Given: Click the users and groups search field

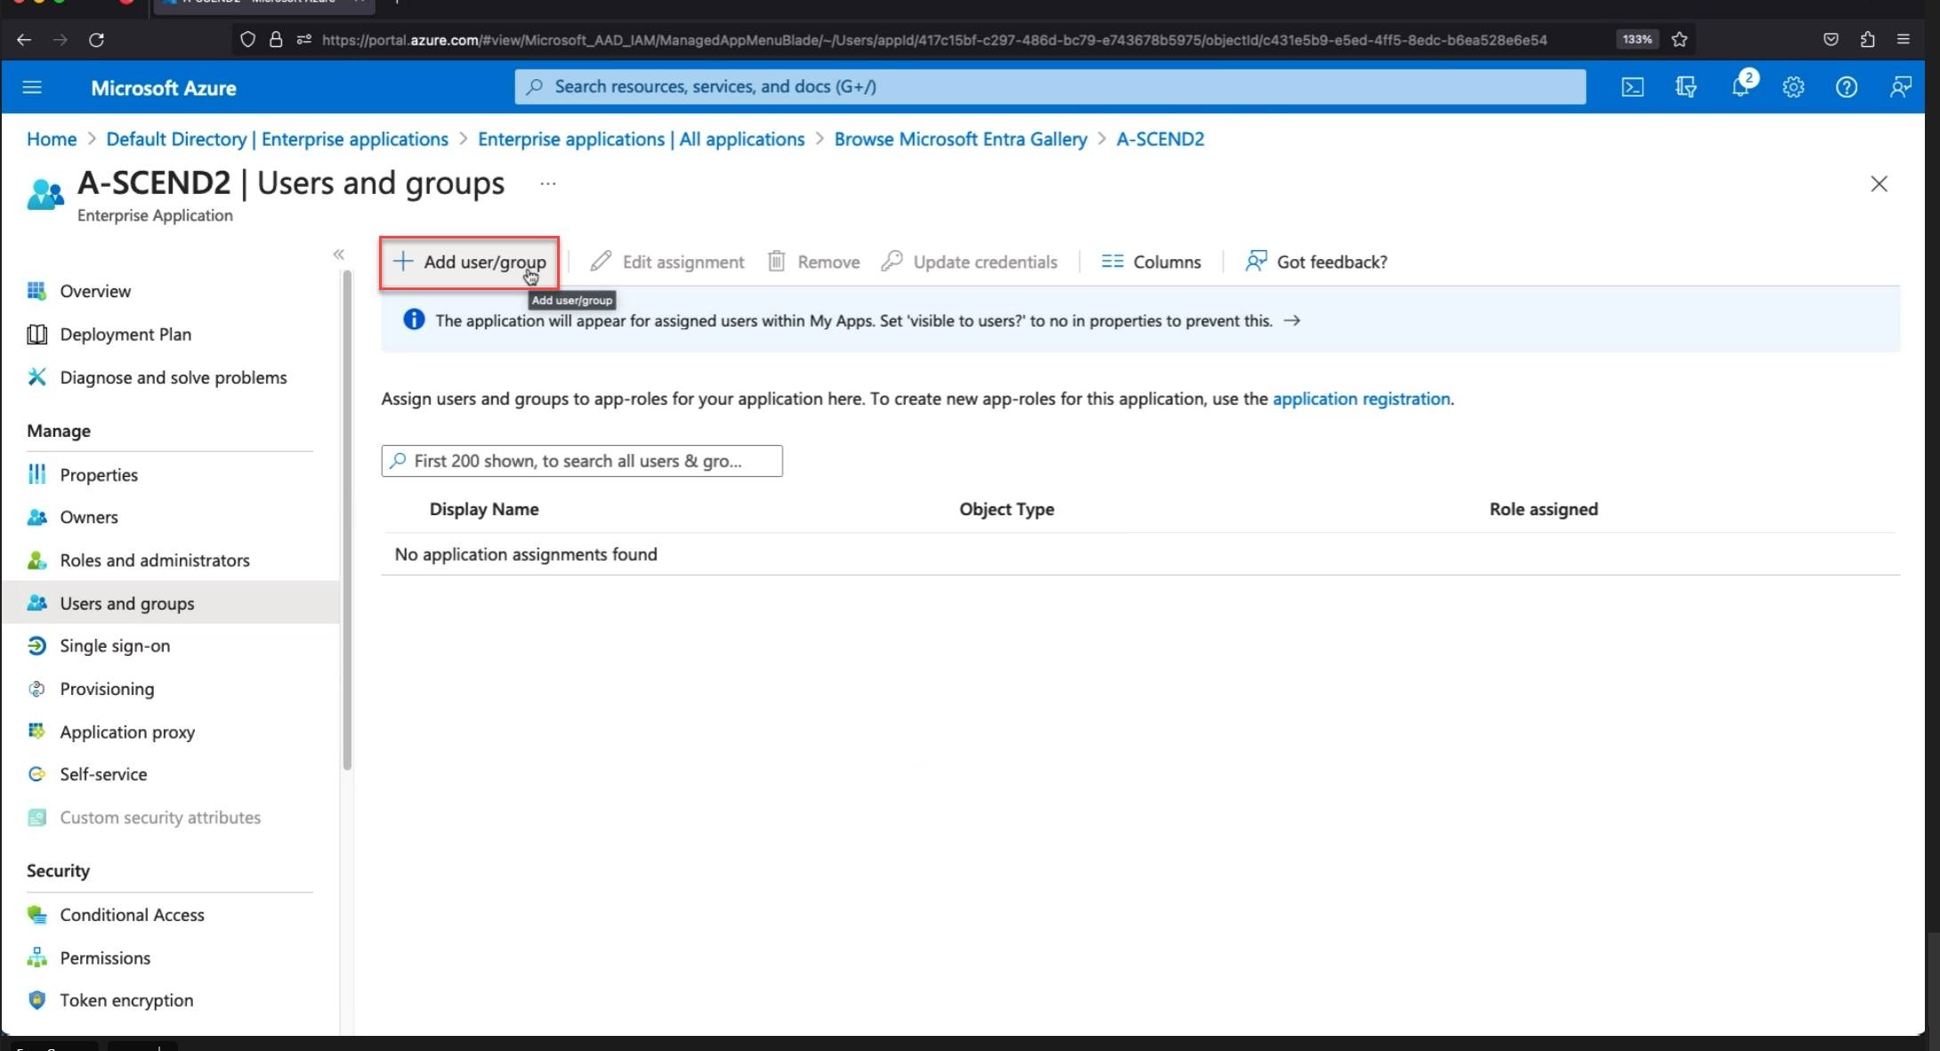Looking at the screenshot, I should pos(581,460).
